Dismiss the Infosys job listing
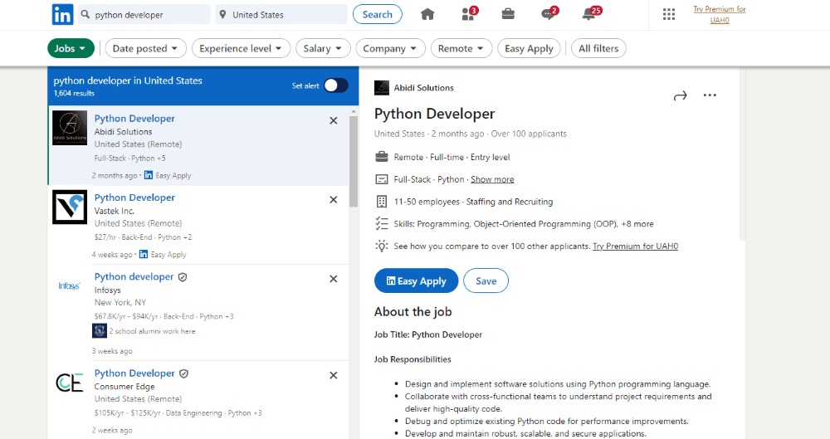830x439 pixels. click(334, 279)
